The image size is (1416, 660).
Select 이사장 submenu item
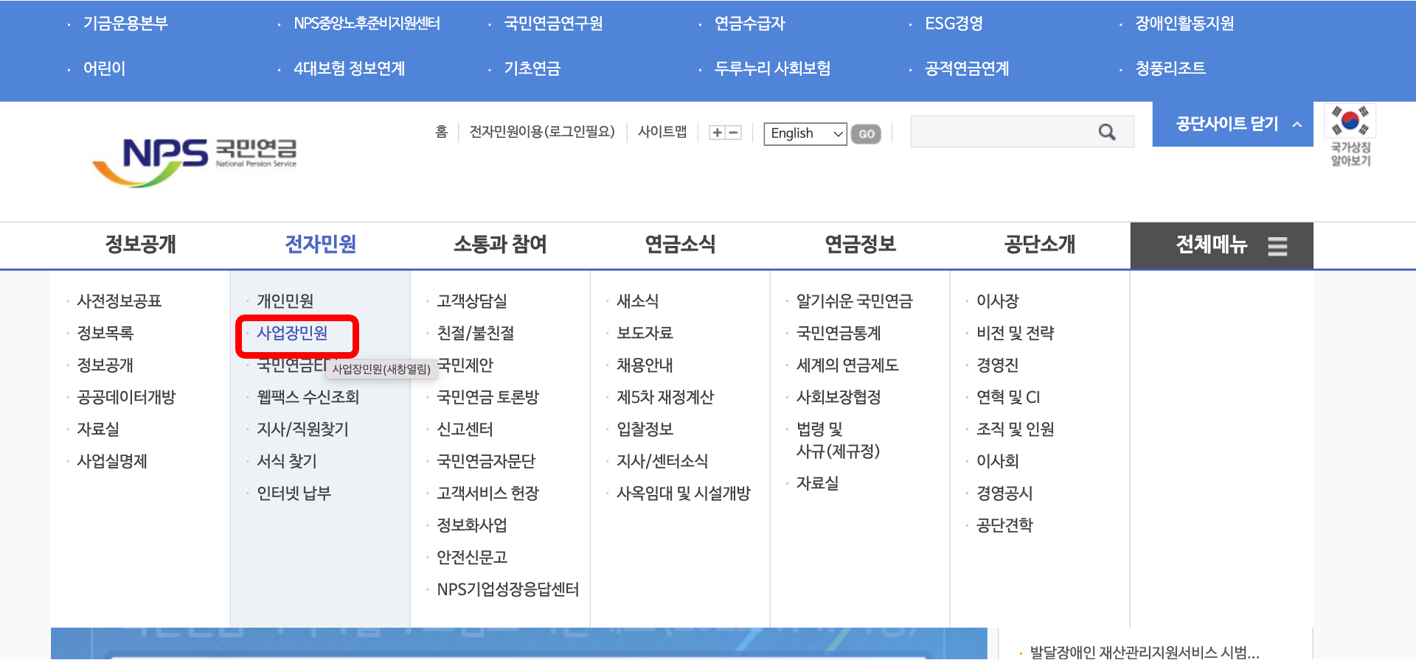click(997, 301)
